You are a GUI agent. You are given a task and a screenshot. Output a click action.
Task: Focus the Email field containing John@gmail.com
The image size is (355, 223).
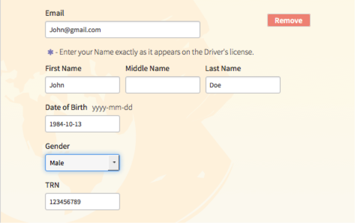(x=122, y=29)
